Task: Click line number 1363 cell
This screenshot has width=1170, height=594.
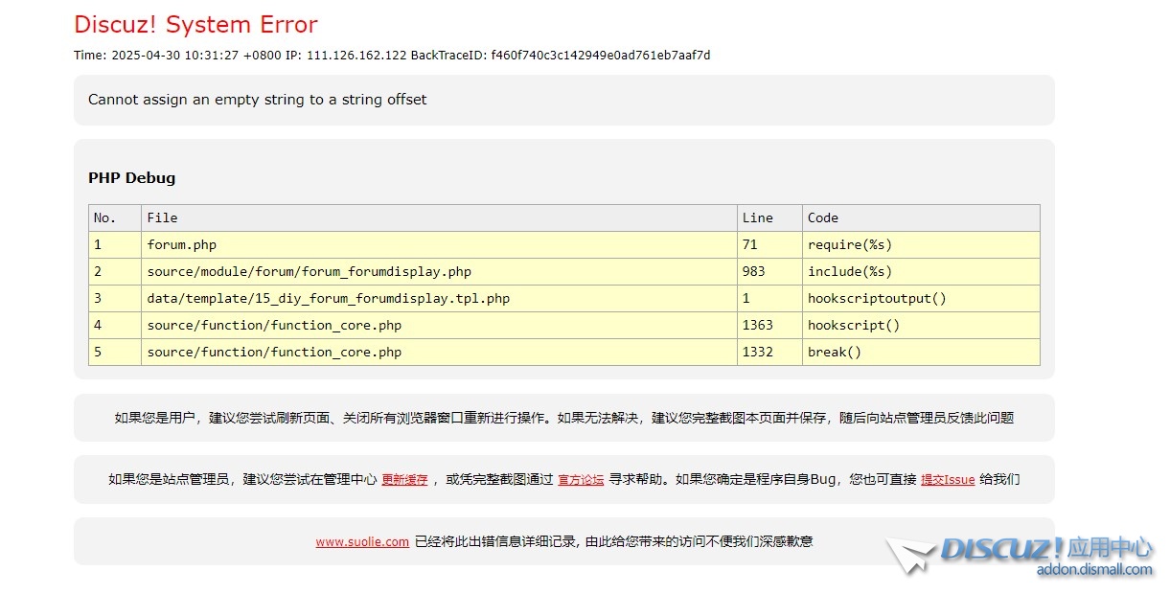Action: coord(770,325)
